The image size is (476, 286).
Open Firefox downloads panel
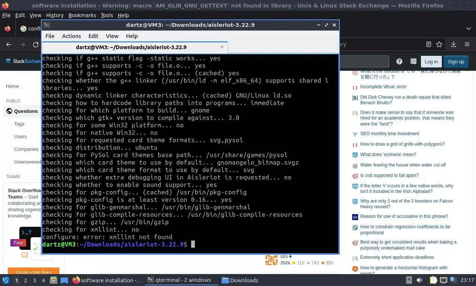453,44
